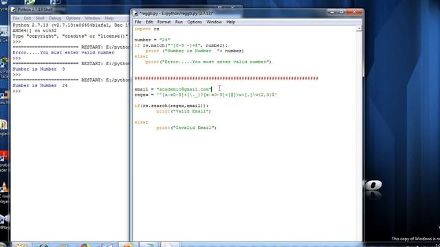
Task: Click the Python Shell title bar
Action: pyautogui.click(x=70, y=10)
